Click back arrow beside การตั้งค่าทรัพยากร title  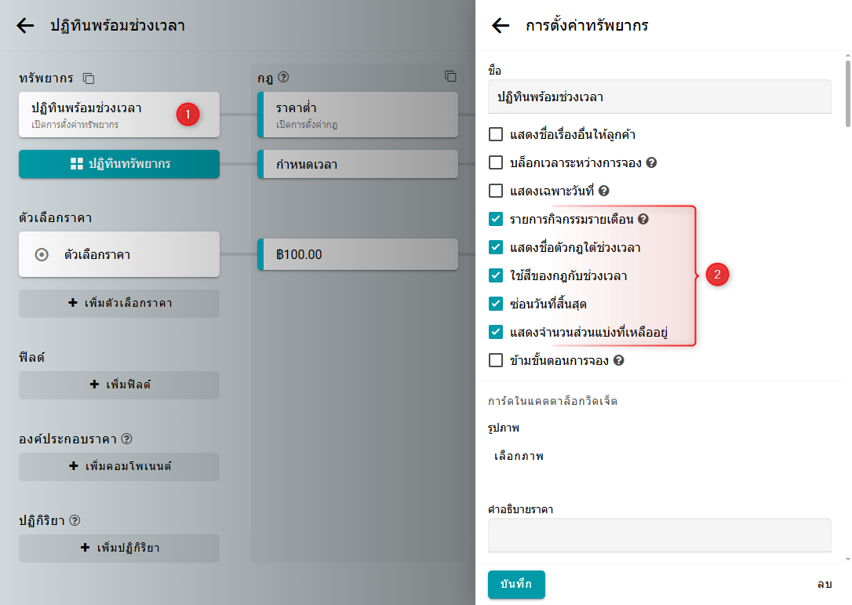coord(501,26)
